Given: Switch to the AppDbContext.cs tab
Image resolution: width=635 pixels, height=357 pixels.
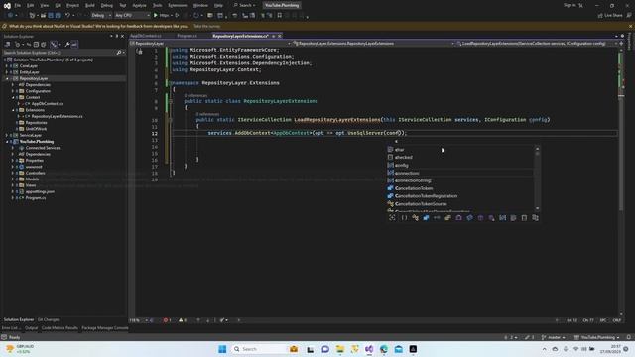Looking at the screenshot, I should 146,36.
